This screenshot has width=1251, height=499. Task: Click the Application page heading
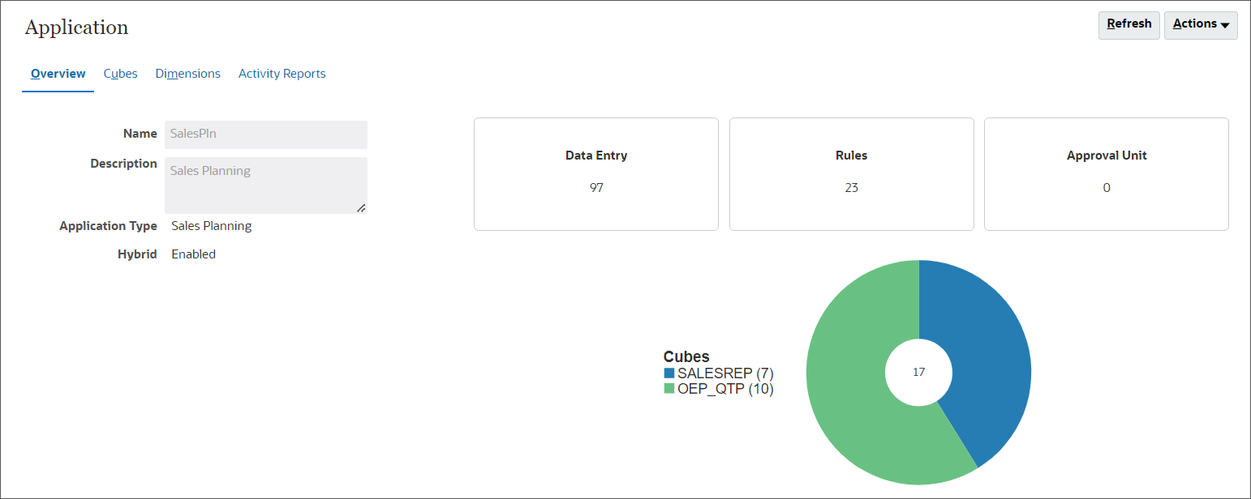tap(75, 27)
